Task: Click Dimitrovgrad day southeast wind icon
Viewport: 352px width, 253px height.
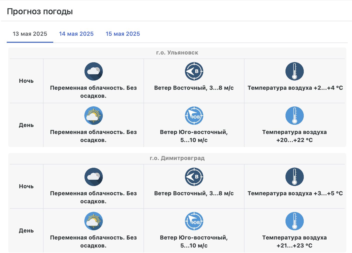Action: [x=194, y=221]
